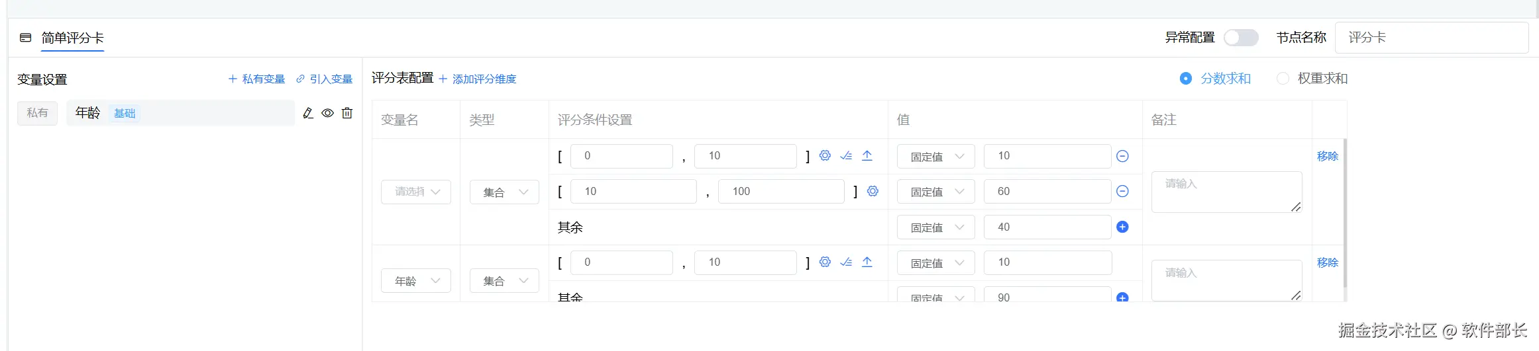Image resolution: width=1539 pixels, height=351 pixels.
Task: Click the 引入变量 link
Action: (x=325, y=79)
